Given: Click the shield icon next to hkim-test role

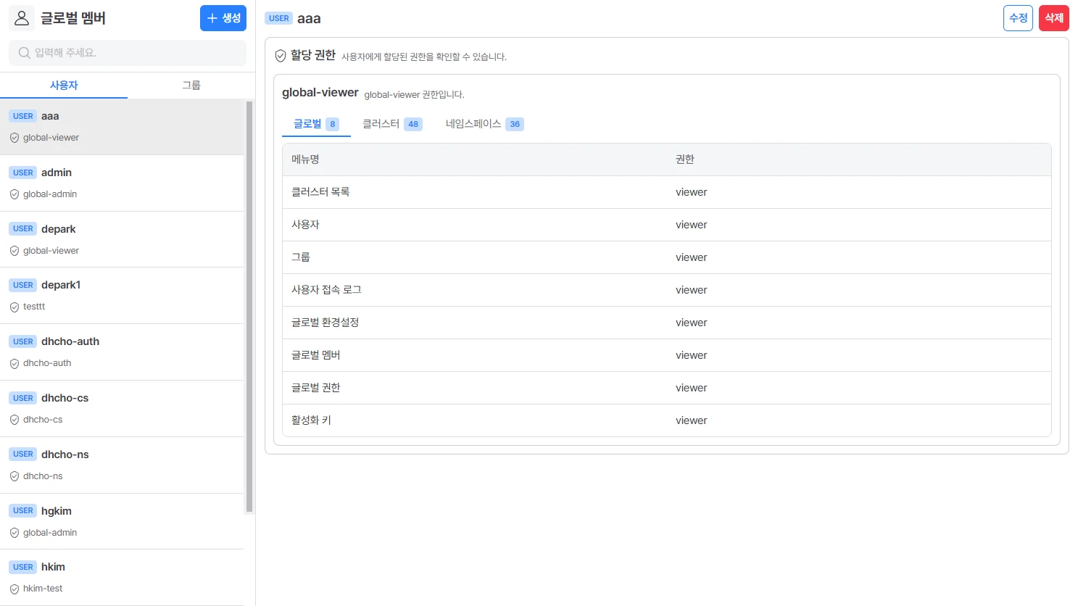Looking at the screenshot, I should point(14,589).
